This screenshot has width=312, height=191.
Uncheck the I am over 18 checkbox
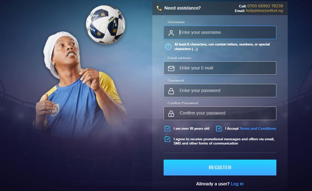tap(167, 129)
